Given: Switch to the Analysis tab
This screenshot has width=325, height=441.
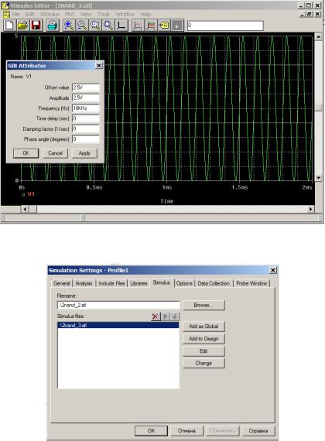Looking at the screenshot, I should tap(84, 283).
